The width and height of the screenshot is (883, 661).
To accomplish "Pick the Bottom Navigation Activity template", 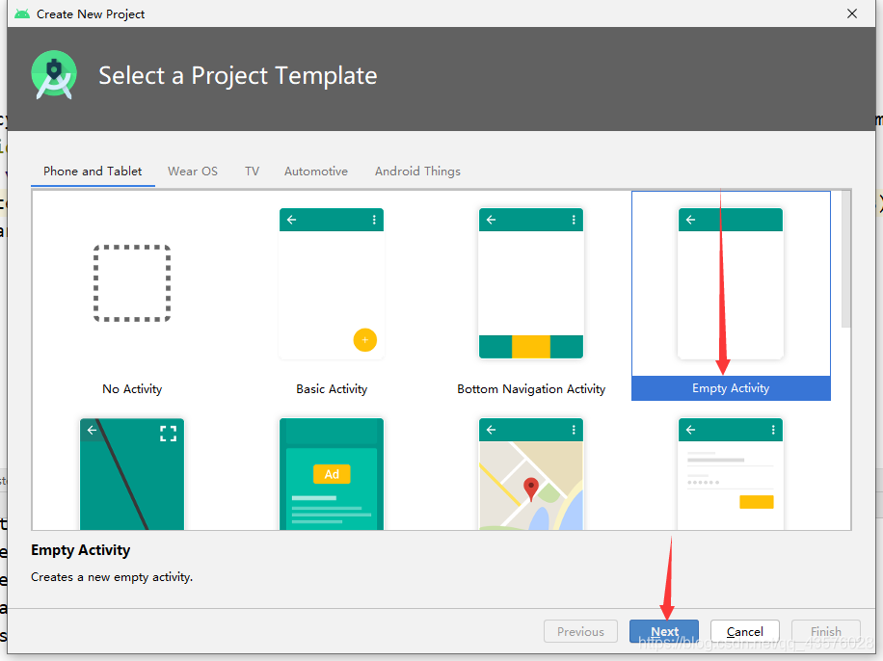I will [x=531, y=296].
